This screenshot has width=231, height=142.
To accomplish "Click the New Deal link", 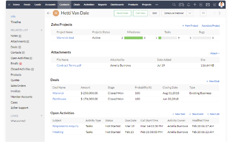I will click(213, 81).
